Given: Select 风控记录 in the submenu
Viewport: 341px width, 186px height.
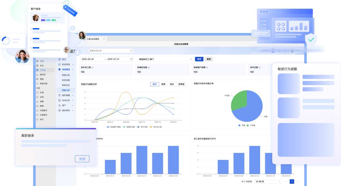Looking at the screenshot, I should tap(66, 75).
